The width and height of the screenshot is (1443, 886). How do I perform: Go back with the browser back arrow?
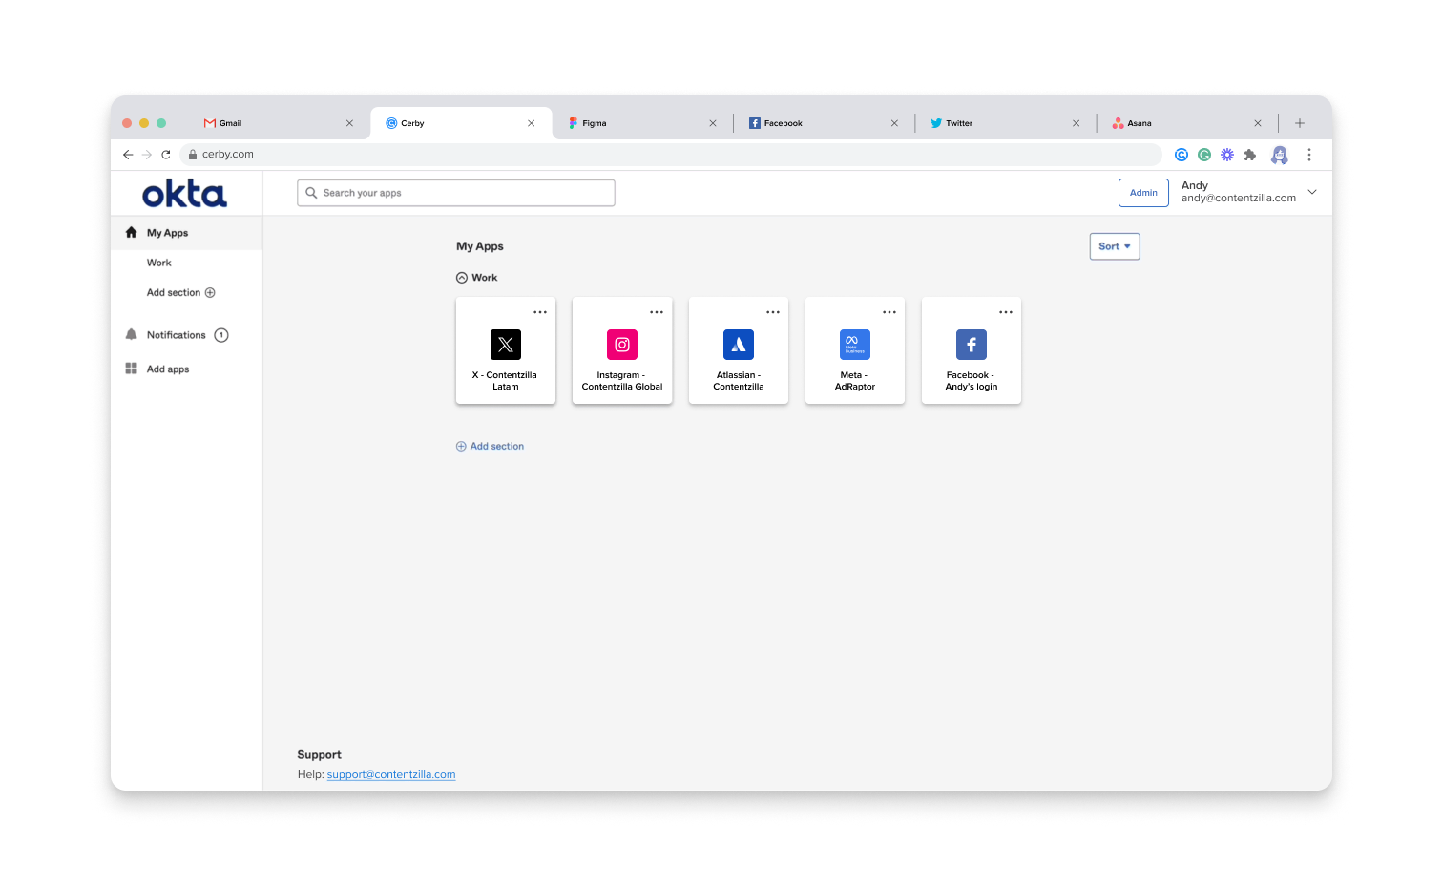[128, 154]
